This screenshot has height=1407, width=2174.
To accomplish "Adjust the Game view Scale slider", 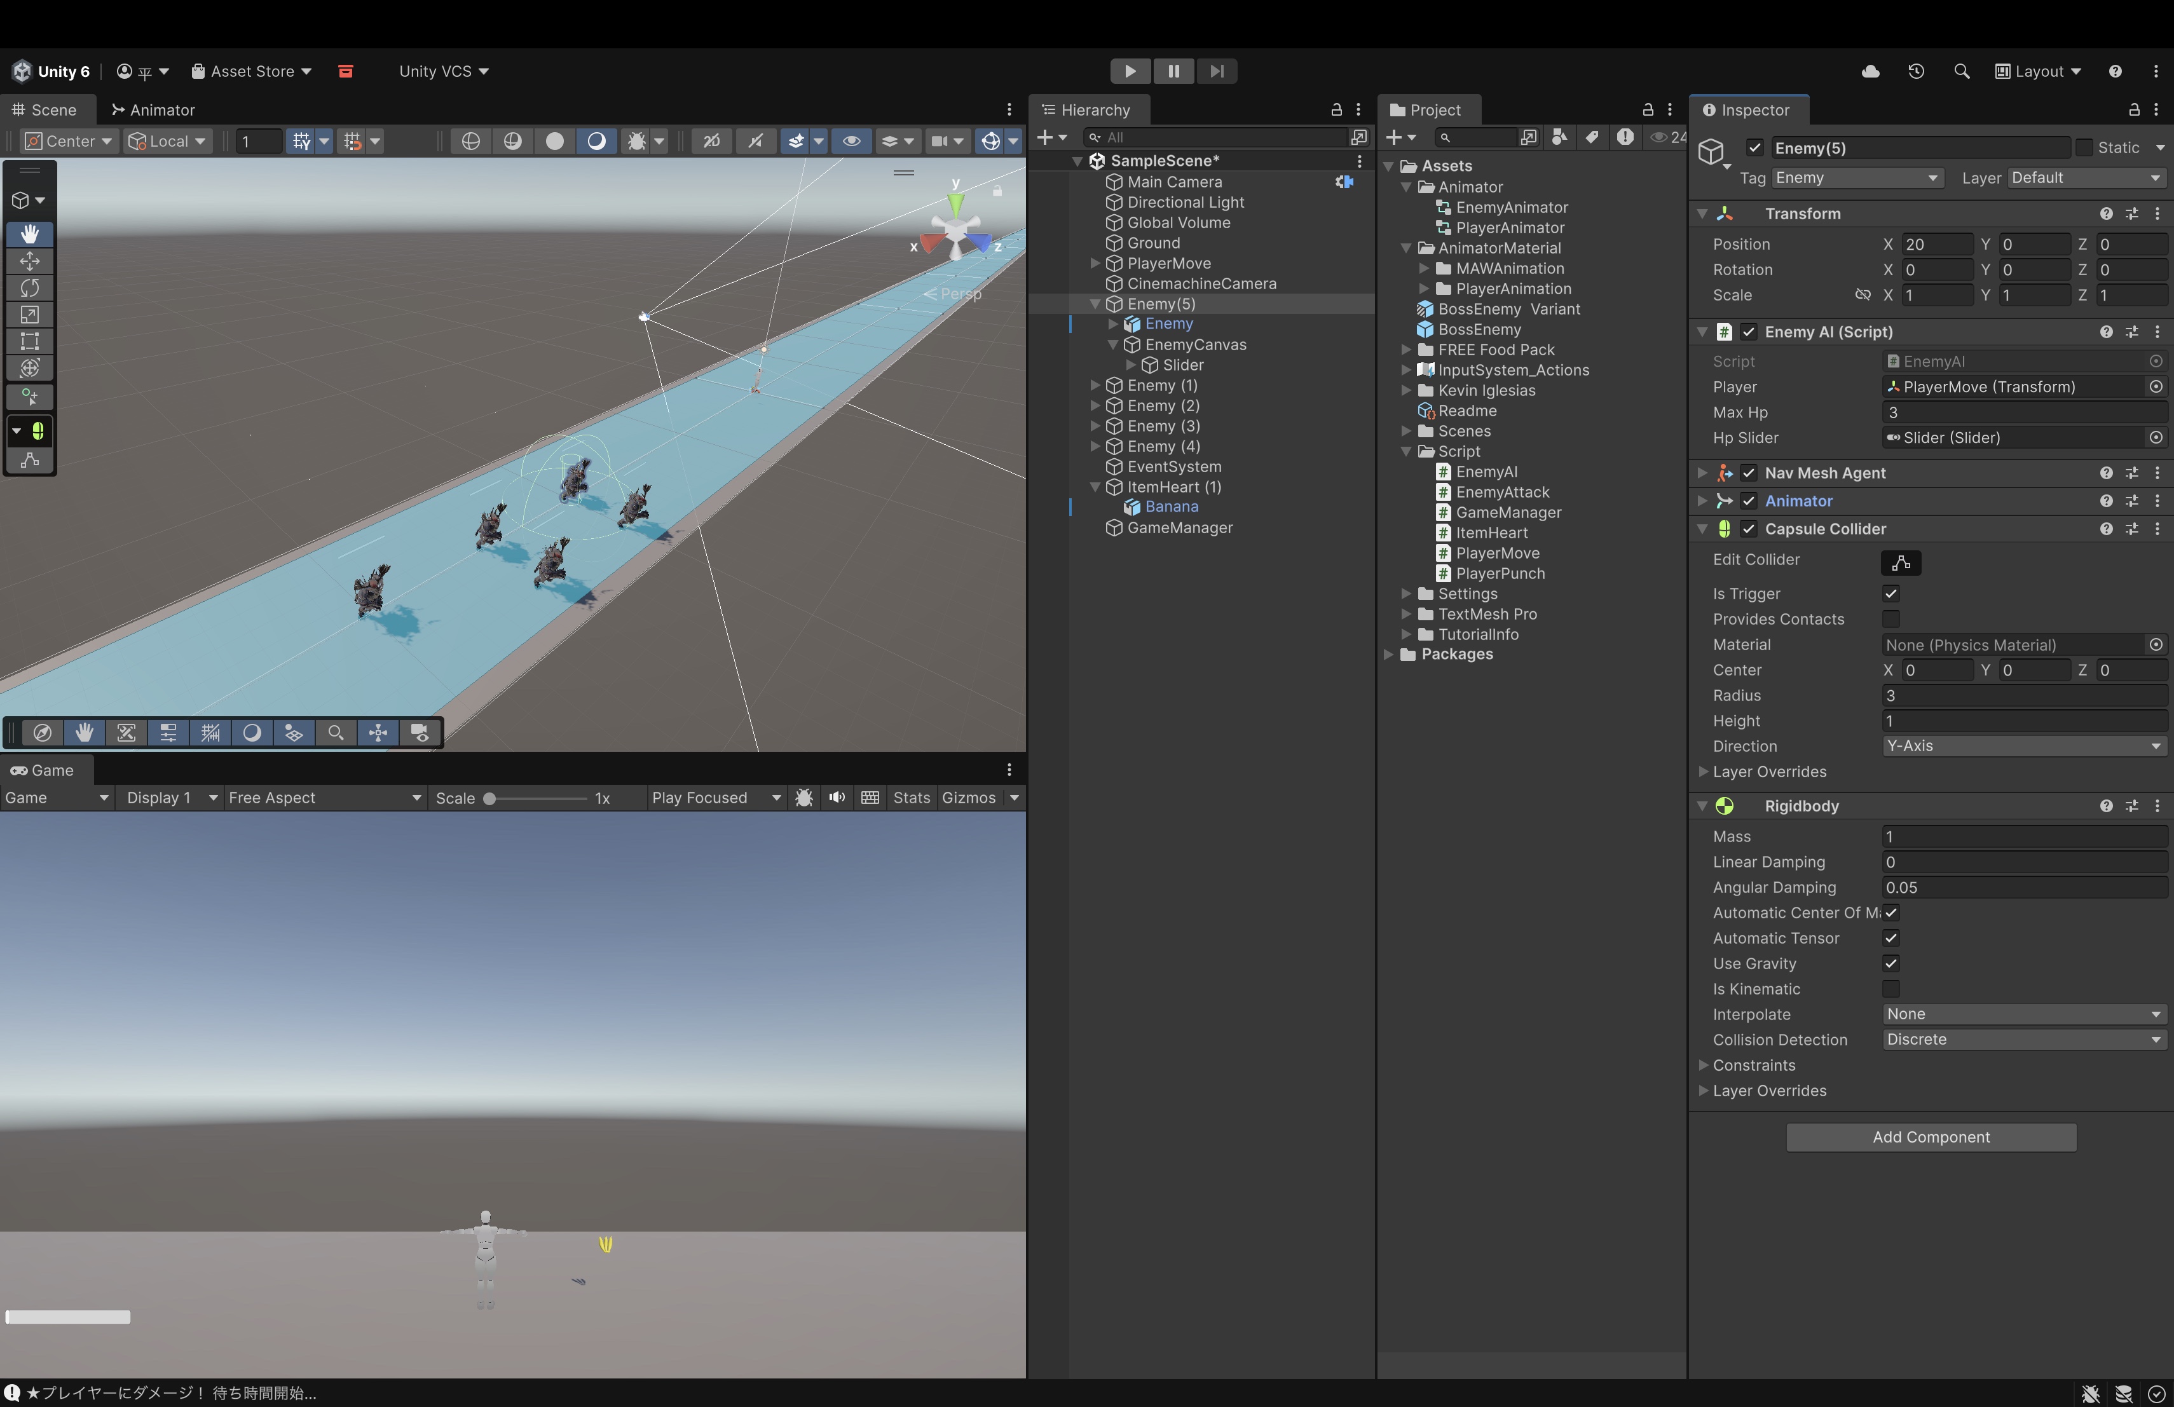I will (x=491, y=798).
